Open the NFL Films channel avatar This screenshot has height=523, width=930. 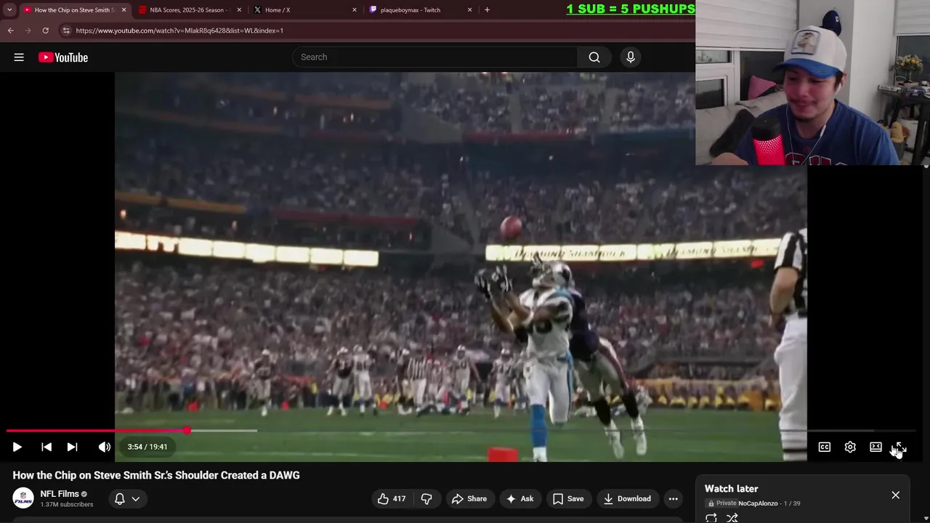tap(23, 498)
